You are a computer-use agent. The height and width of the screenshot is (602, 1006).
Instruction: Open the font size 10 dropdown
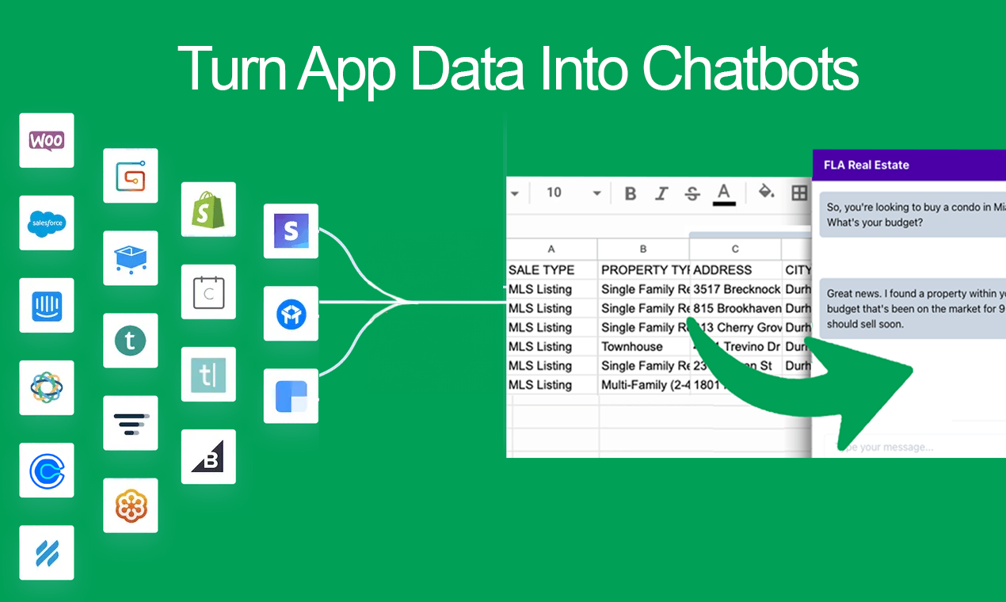click(573, 192)
